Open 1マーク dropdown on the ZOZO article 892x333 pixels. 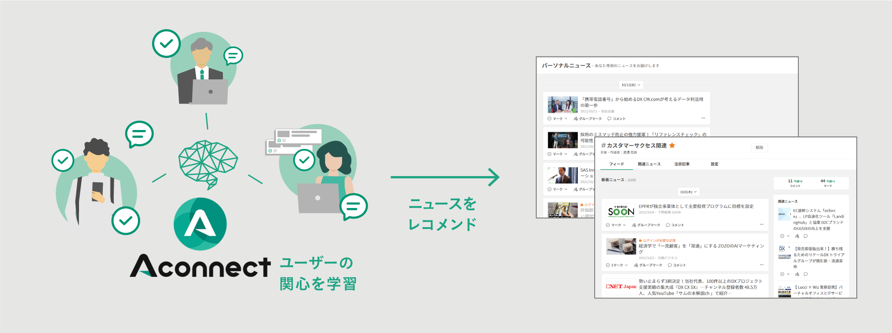point(617,265)
